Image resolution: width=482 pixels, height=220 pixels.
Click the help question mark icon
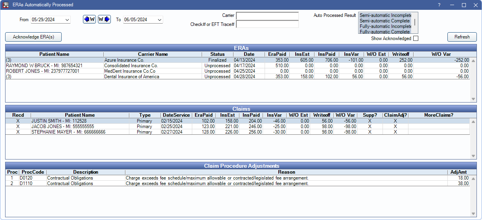(439, 5)
